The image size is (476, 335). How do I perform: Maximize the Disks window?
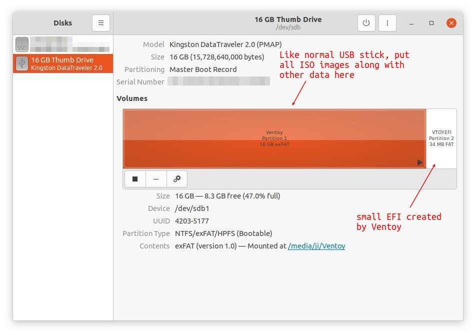pyautogui.click(x=431, y=23)
